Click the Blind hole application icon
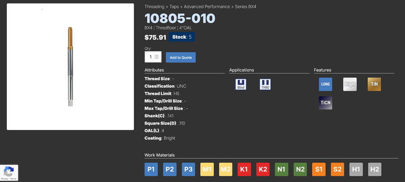This screenshot has width=405, height=182. [241, 84]
